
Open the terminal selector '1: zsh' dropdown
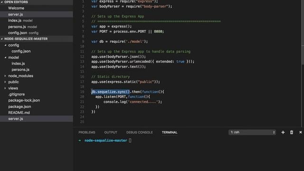click(252, 132)
